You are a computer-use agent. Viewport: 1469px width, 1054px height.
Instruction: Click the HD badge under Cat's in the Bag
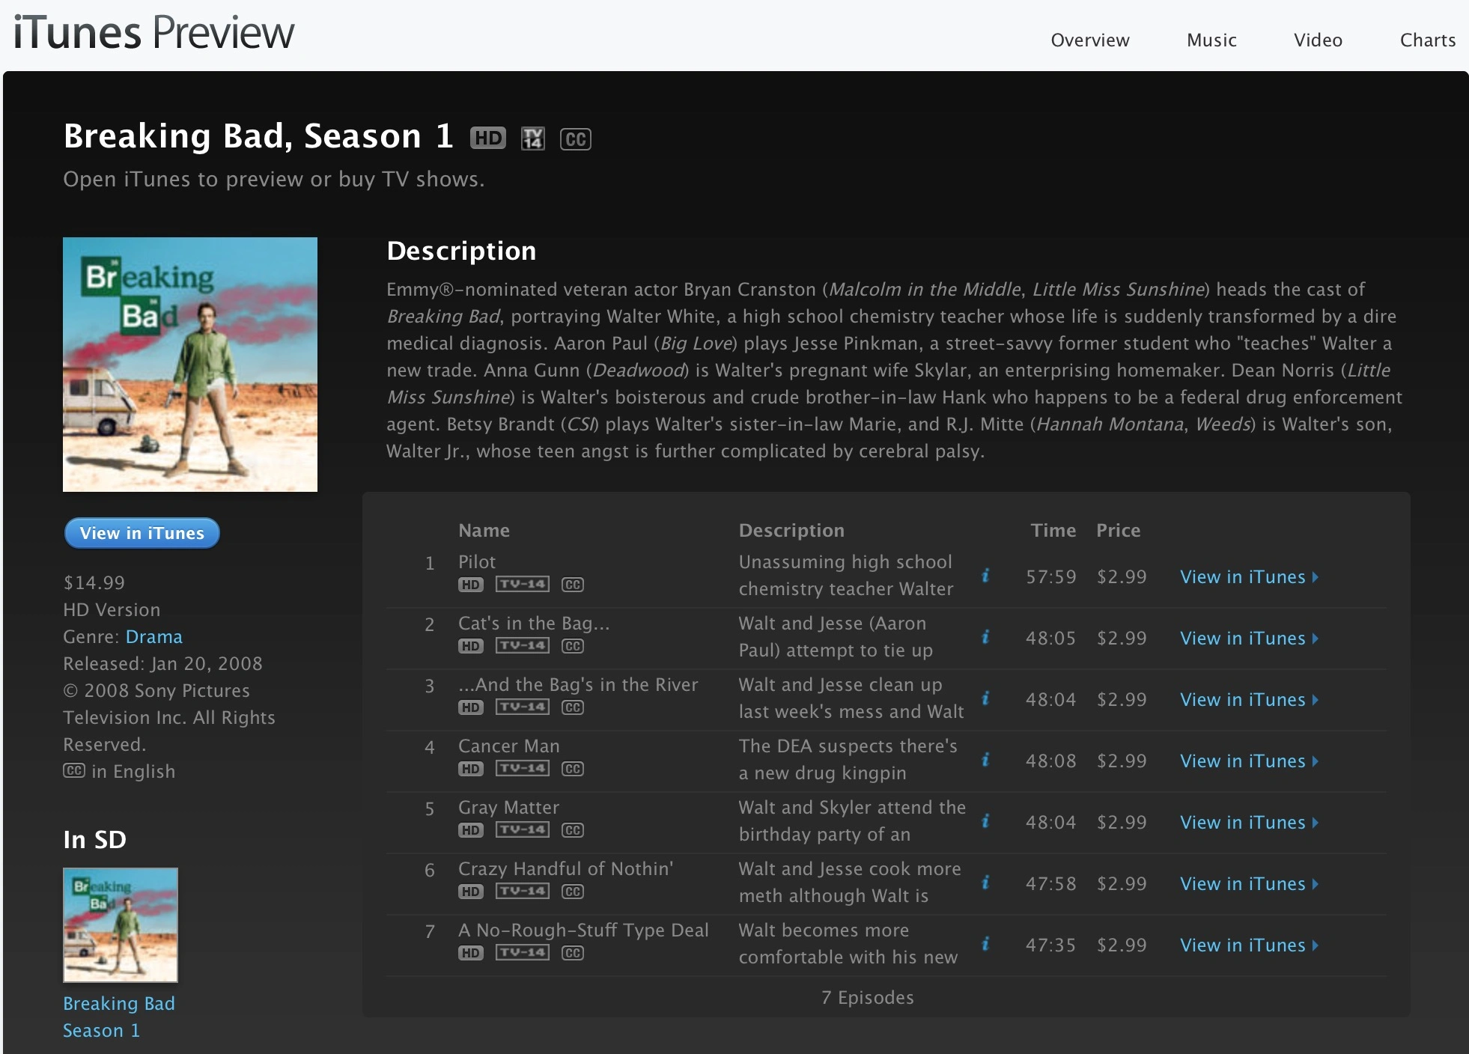tap(471, 646)
